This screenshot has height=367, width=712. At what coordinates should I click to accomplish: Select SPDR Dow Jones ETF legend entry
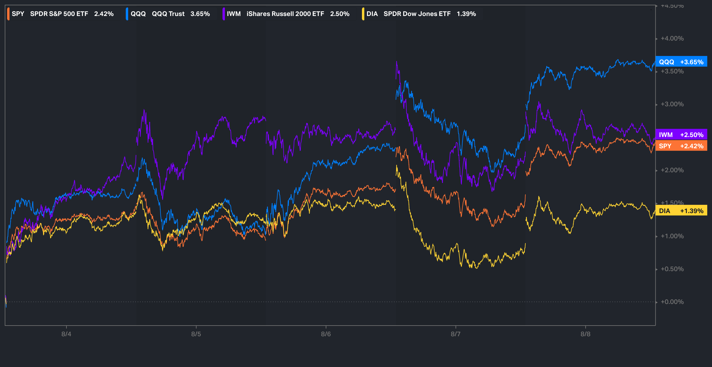pyautogui.click(x=417, y=14)
